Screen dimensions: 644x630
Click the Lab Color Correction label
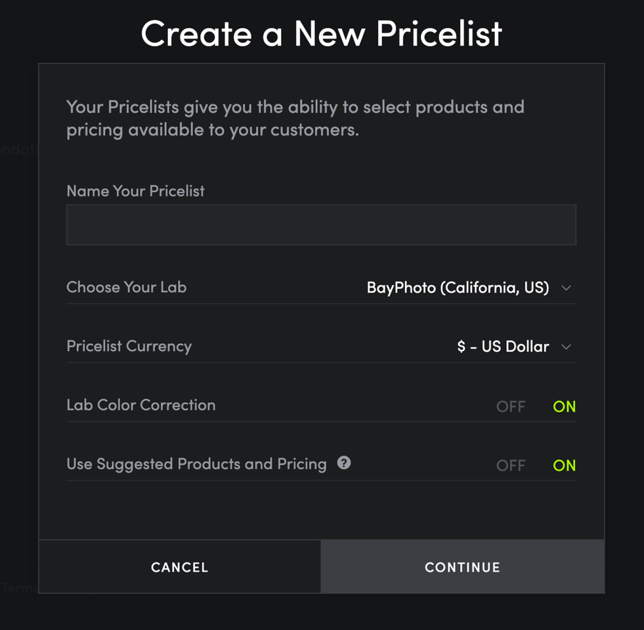[x=141, y=405]
